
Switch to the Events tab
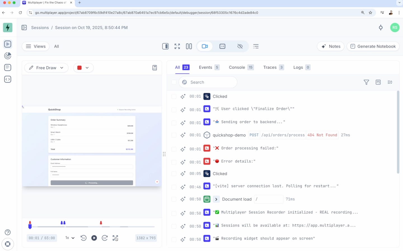point(209,67)
